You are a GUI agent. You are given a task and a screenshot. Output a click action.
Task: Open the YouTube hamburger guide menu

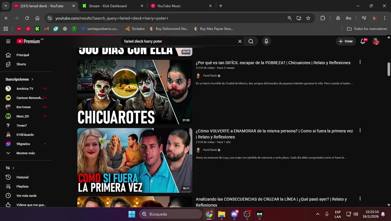pyautogui.click(x=8, y=41)
